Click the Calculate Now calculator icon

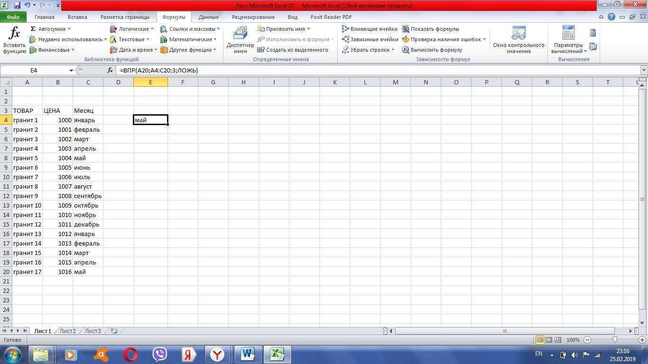(x=593, y=33)
